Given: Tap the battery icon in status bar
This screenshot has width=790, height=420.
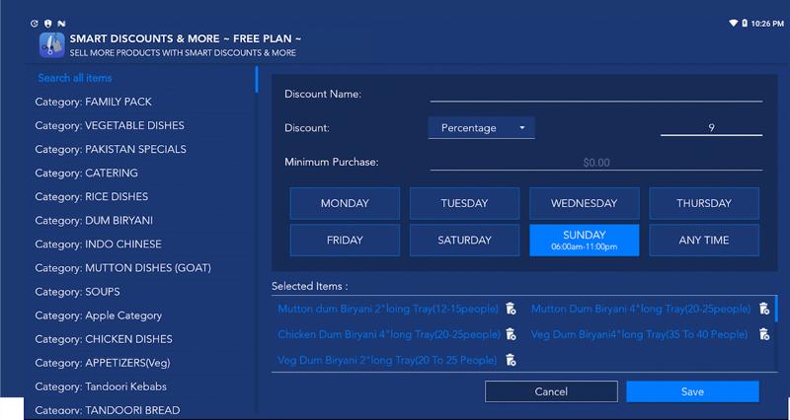Looking at the screenshot, I should tap(745, 23).
